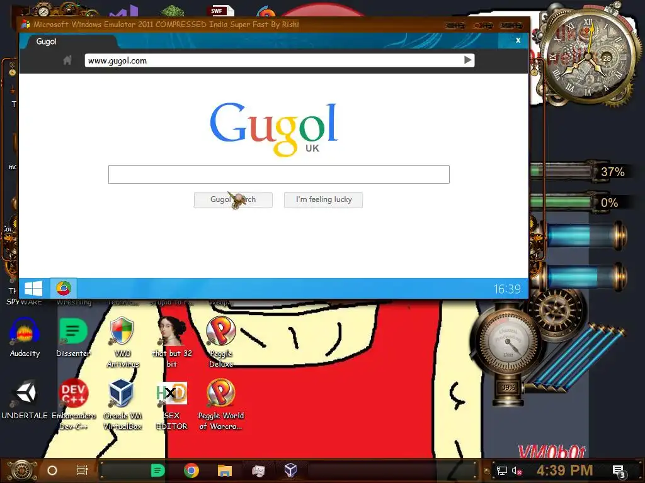Click the "I'm feeling lucky" button

323,200
